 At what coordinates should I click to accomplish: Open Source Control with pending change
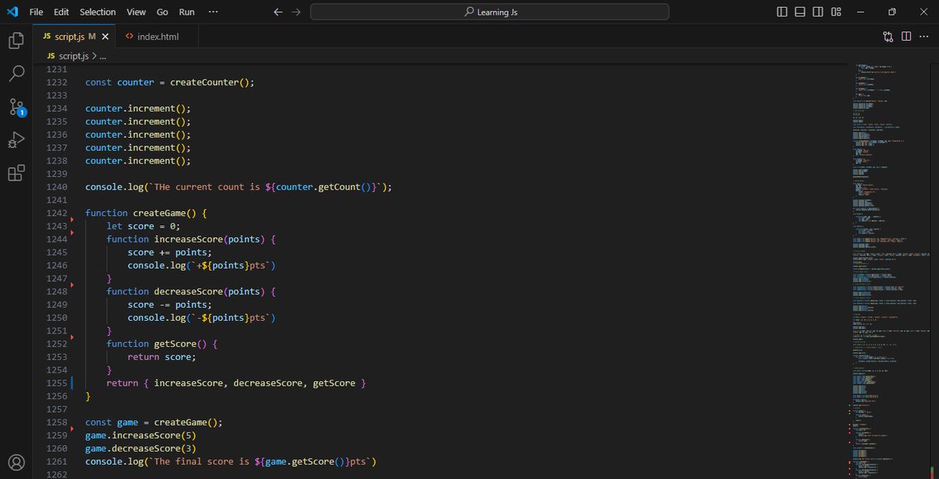16,106
